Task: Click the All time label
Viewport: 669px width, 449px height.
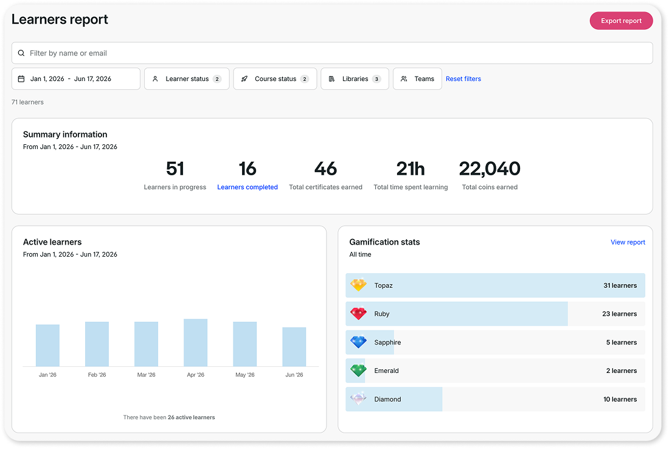Action: tap(360, 254)
